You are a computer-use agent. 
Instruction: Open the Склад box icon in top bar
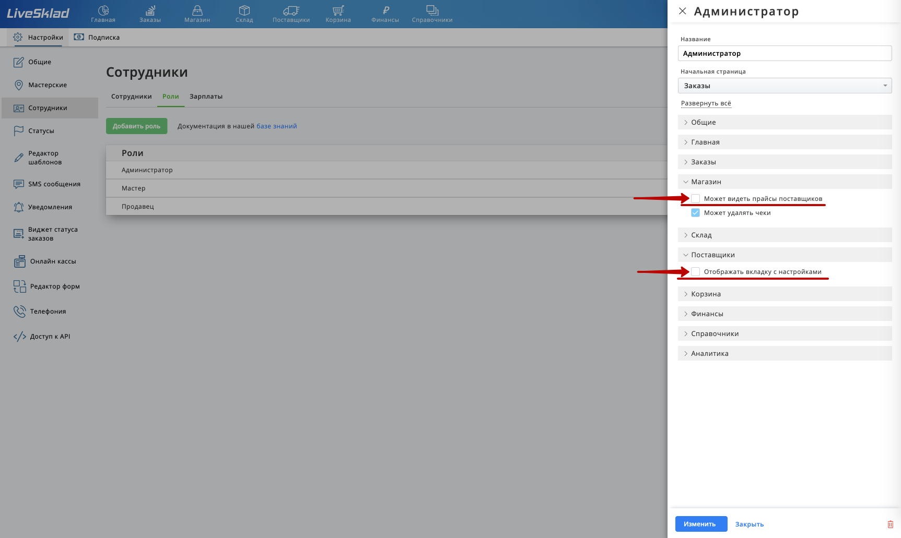click(x=244, y=10)
